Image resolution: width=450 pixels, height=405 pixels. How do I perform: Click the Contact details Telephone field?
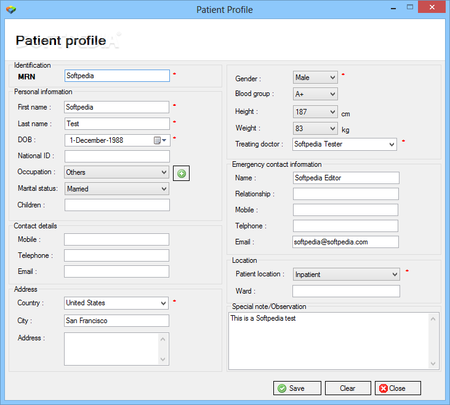click(116, 255)
